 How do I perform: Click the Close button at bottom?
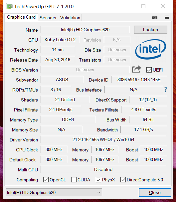pos(155,192)
